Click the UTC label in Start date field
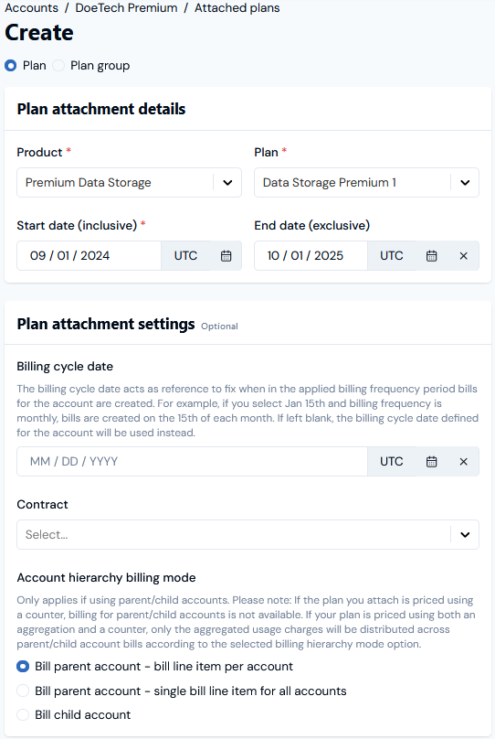Image resolution: width=495 pixels, height=739 pixels. pyautogui.click(x=186, y=256)
